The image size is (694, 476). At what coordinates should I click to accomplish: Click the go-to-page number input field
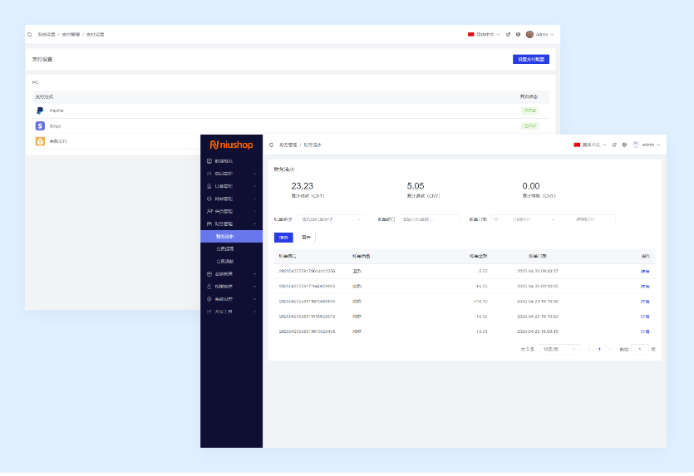pyautogui.click(x=639, y=350)
